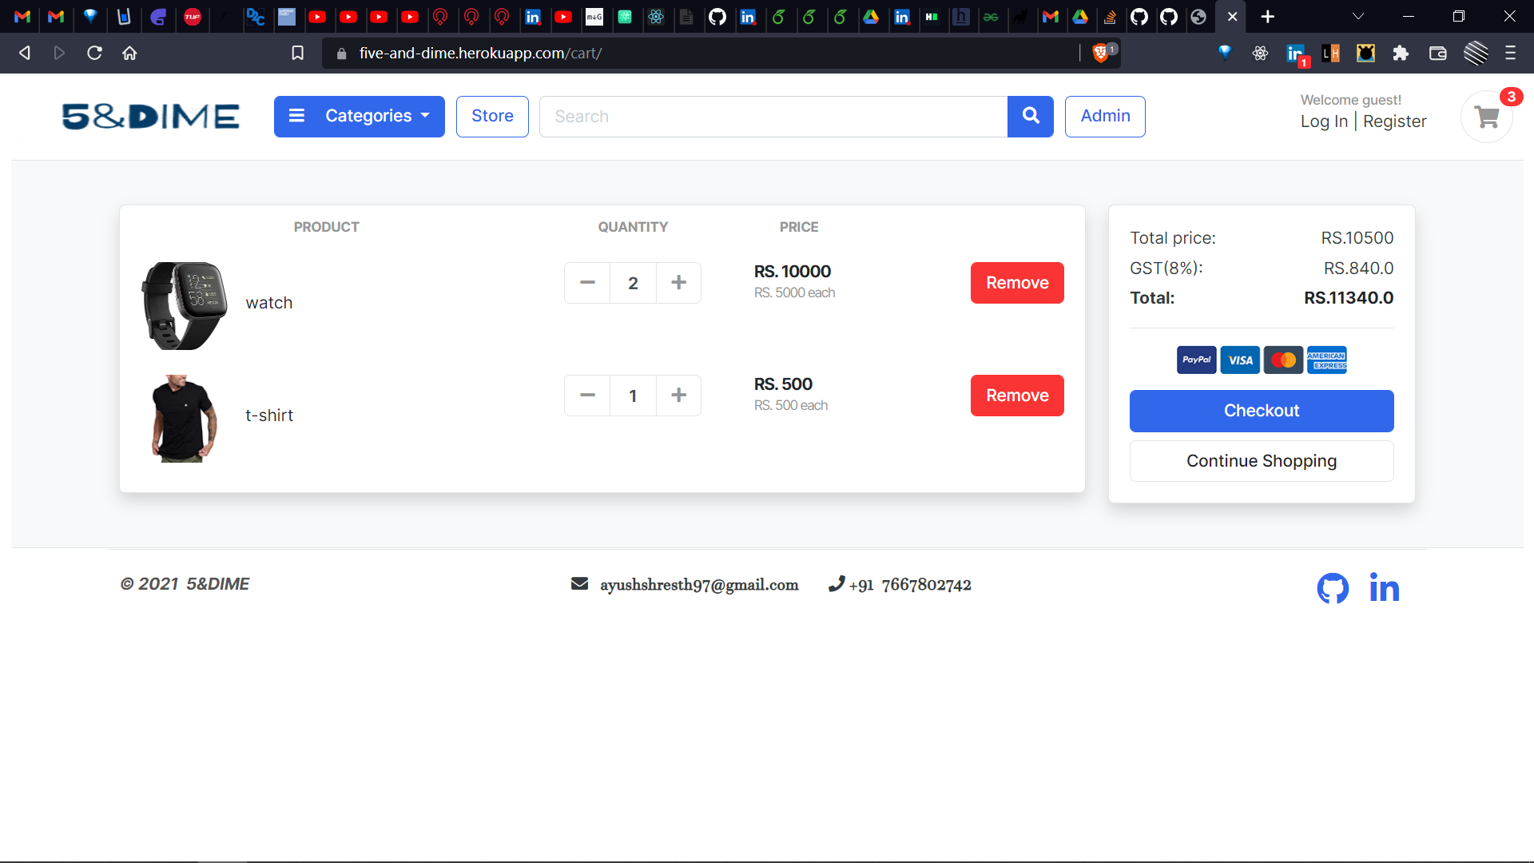Click the 5&DIME logo
1534x863 pixels.
coord(150,116)
